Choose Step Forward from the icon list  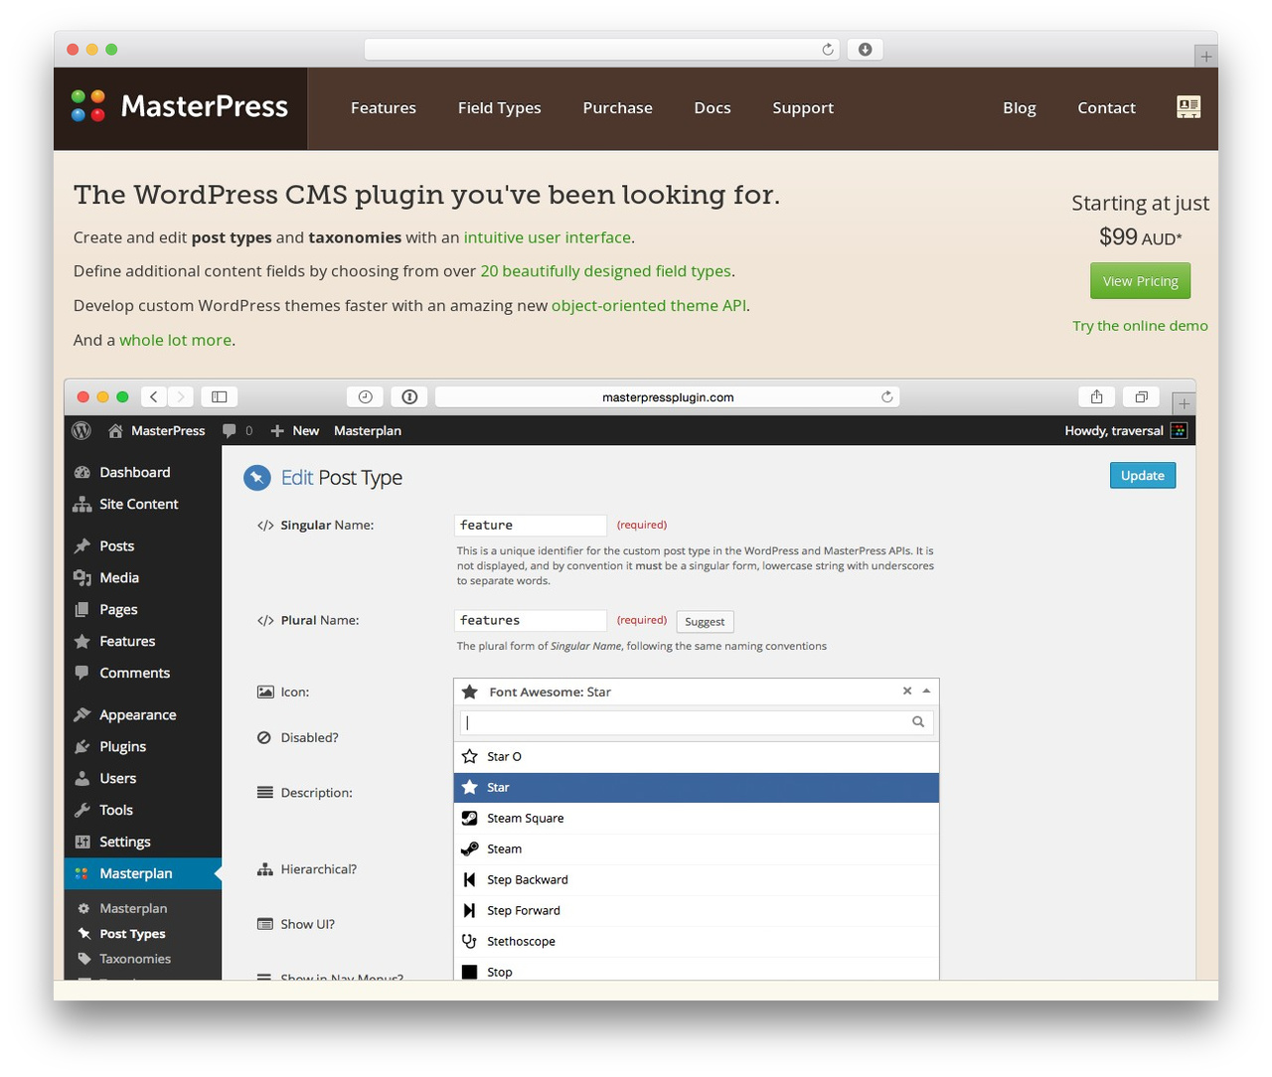[x=697, y=911]
